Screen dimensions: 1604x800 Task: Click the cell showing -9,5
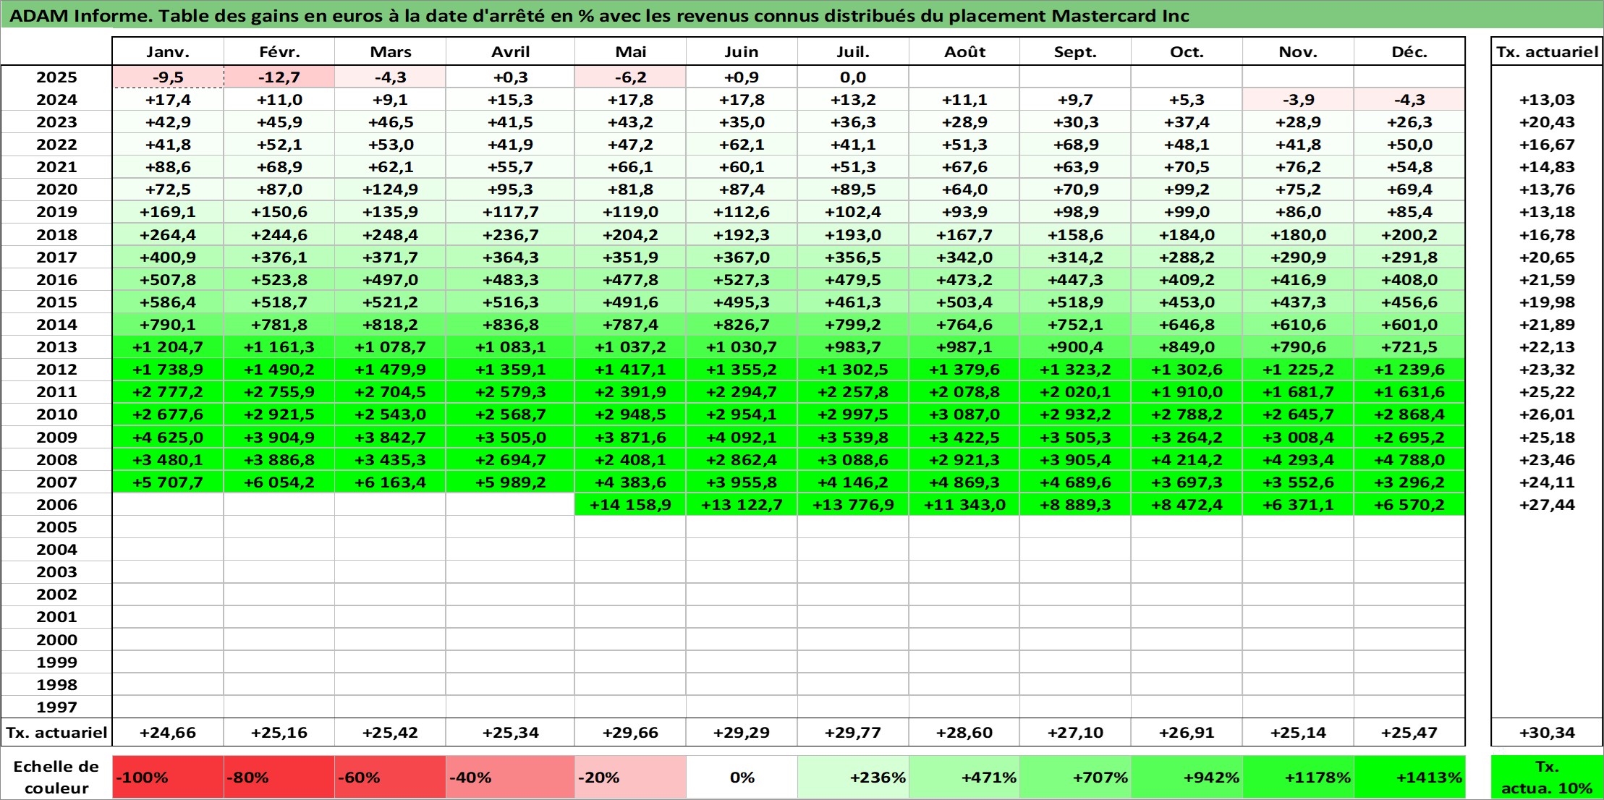click(168, 77)
